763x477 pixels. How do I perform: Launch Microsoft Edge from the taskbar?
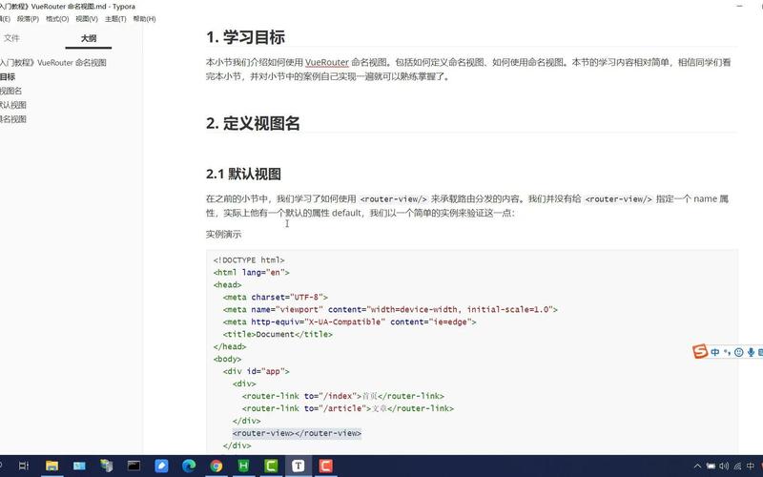(x=189, y=466)
